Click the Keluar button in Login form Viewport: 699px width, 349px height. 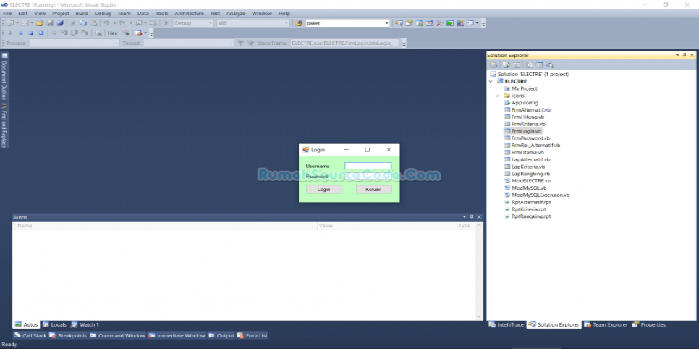(x=373, y=190)
